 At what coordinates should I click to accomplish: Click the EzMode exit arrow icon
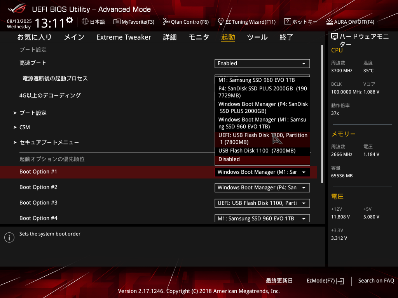click(340, 281)
